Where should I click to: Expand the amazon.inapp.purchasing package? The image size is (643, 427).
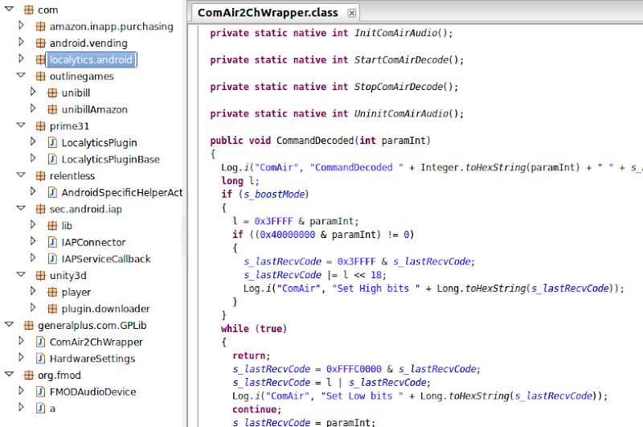tap(22, 26)
